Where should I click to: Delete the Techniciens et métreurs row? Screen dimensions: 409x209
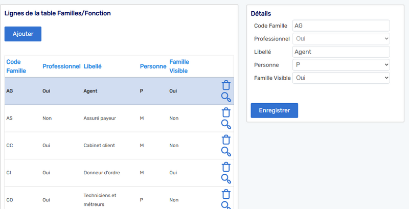coord(226,194)
